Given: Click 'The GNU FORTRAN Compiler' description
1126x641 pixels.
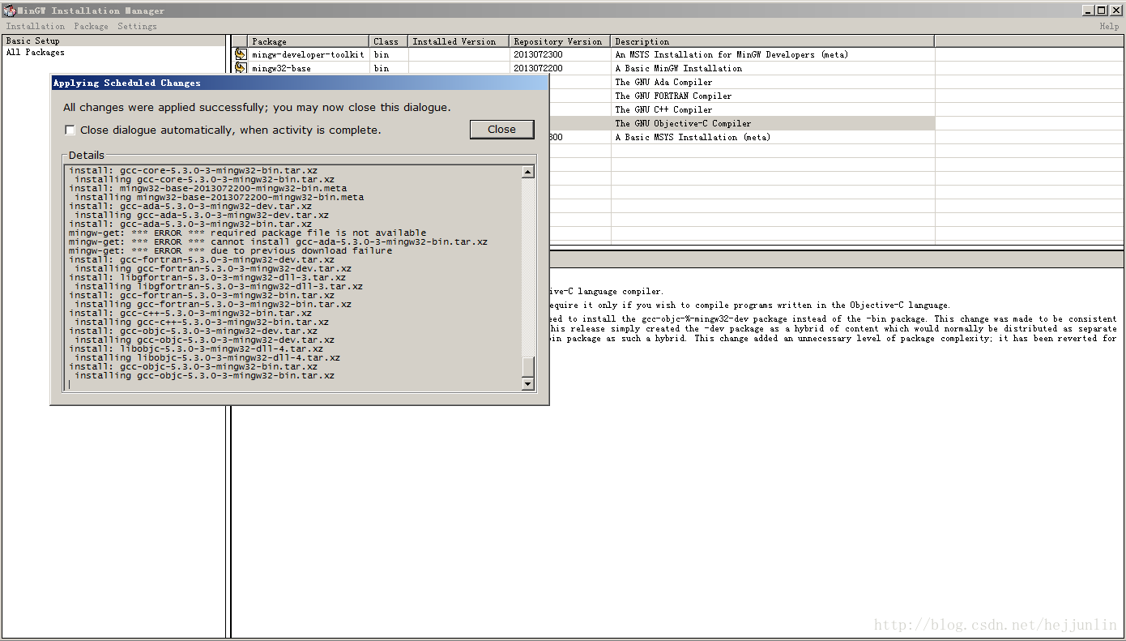Looking at the screenshot, I should tap(673, 96).
